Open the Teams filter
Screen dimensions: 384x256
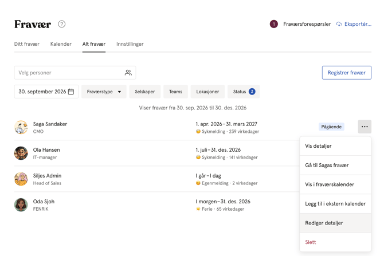tap(175, 92)
